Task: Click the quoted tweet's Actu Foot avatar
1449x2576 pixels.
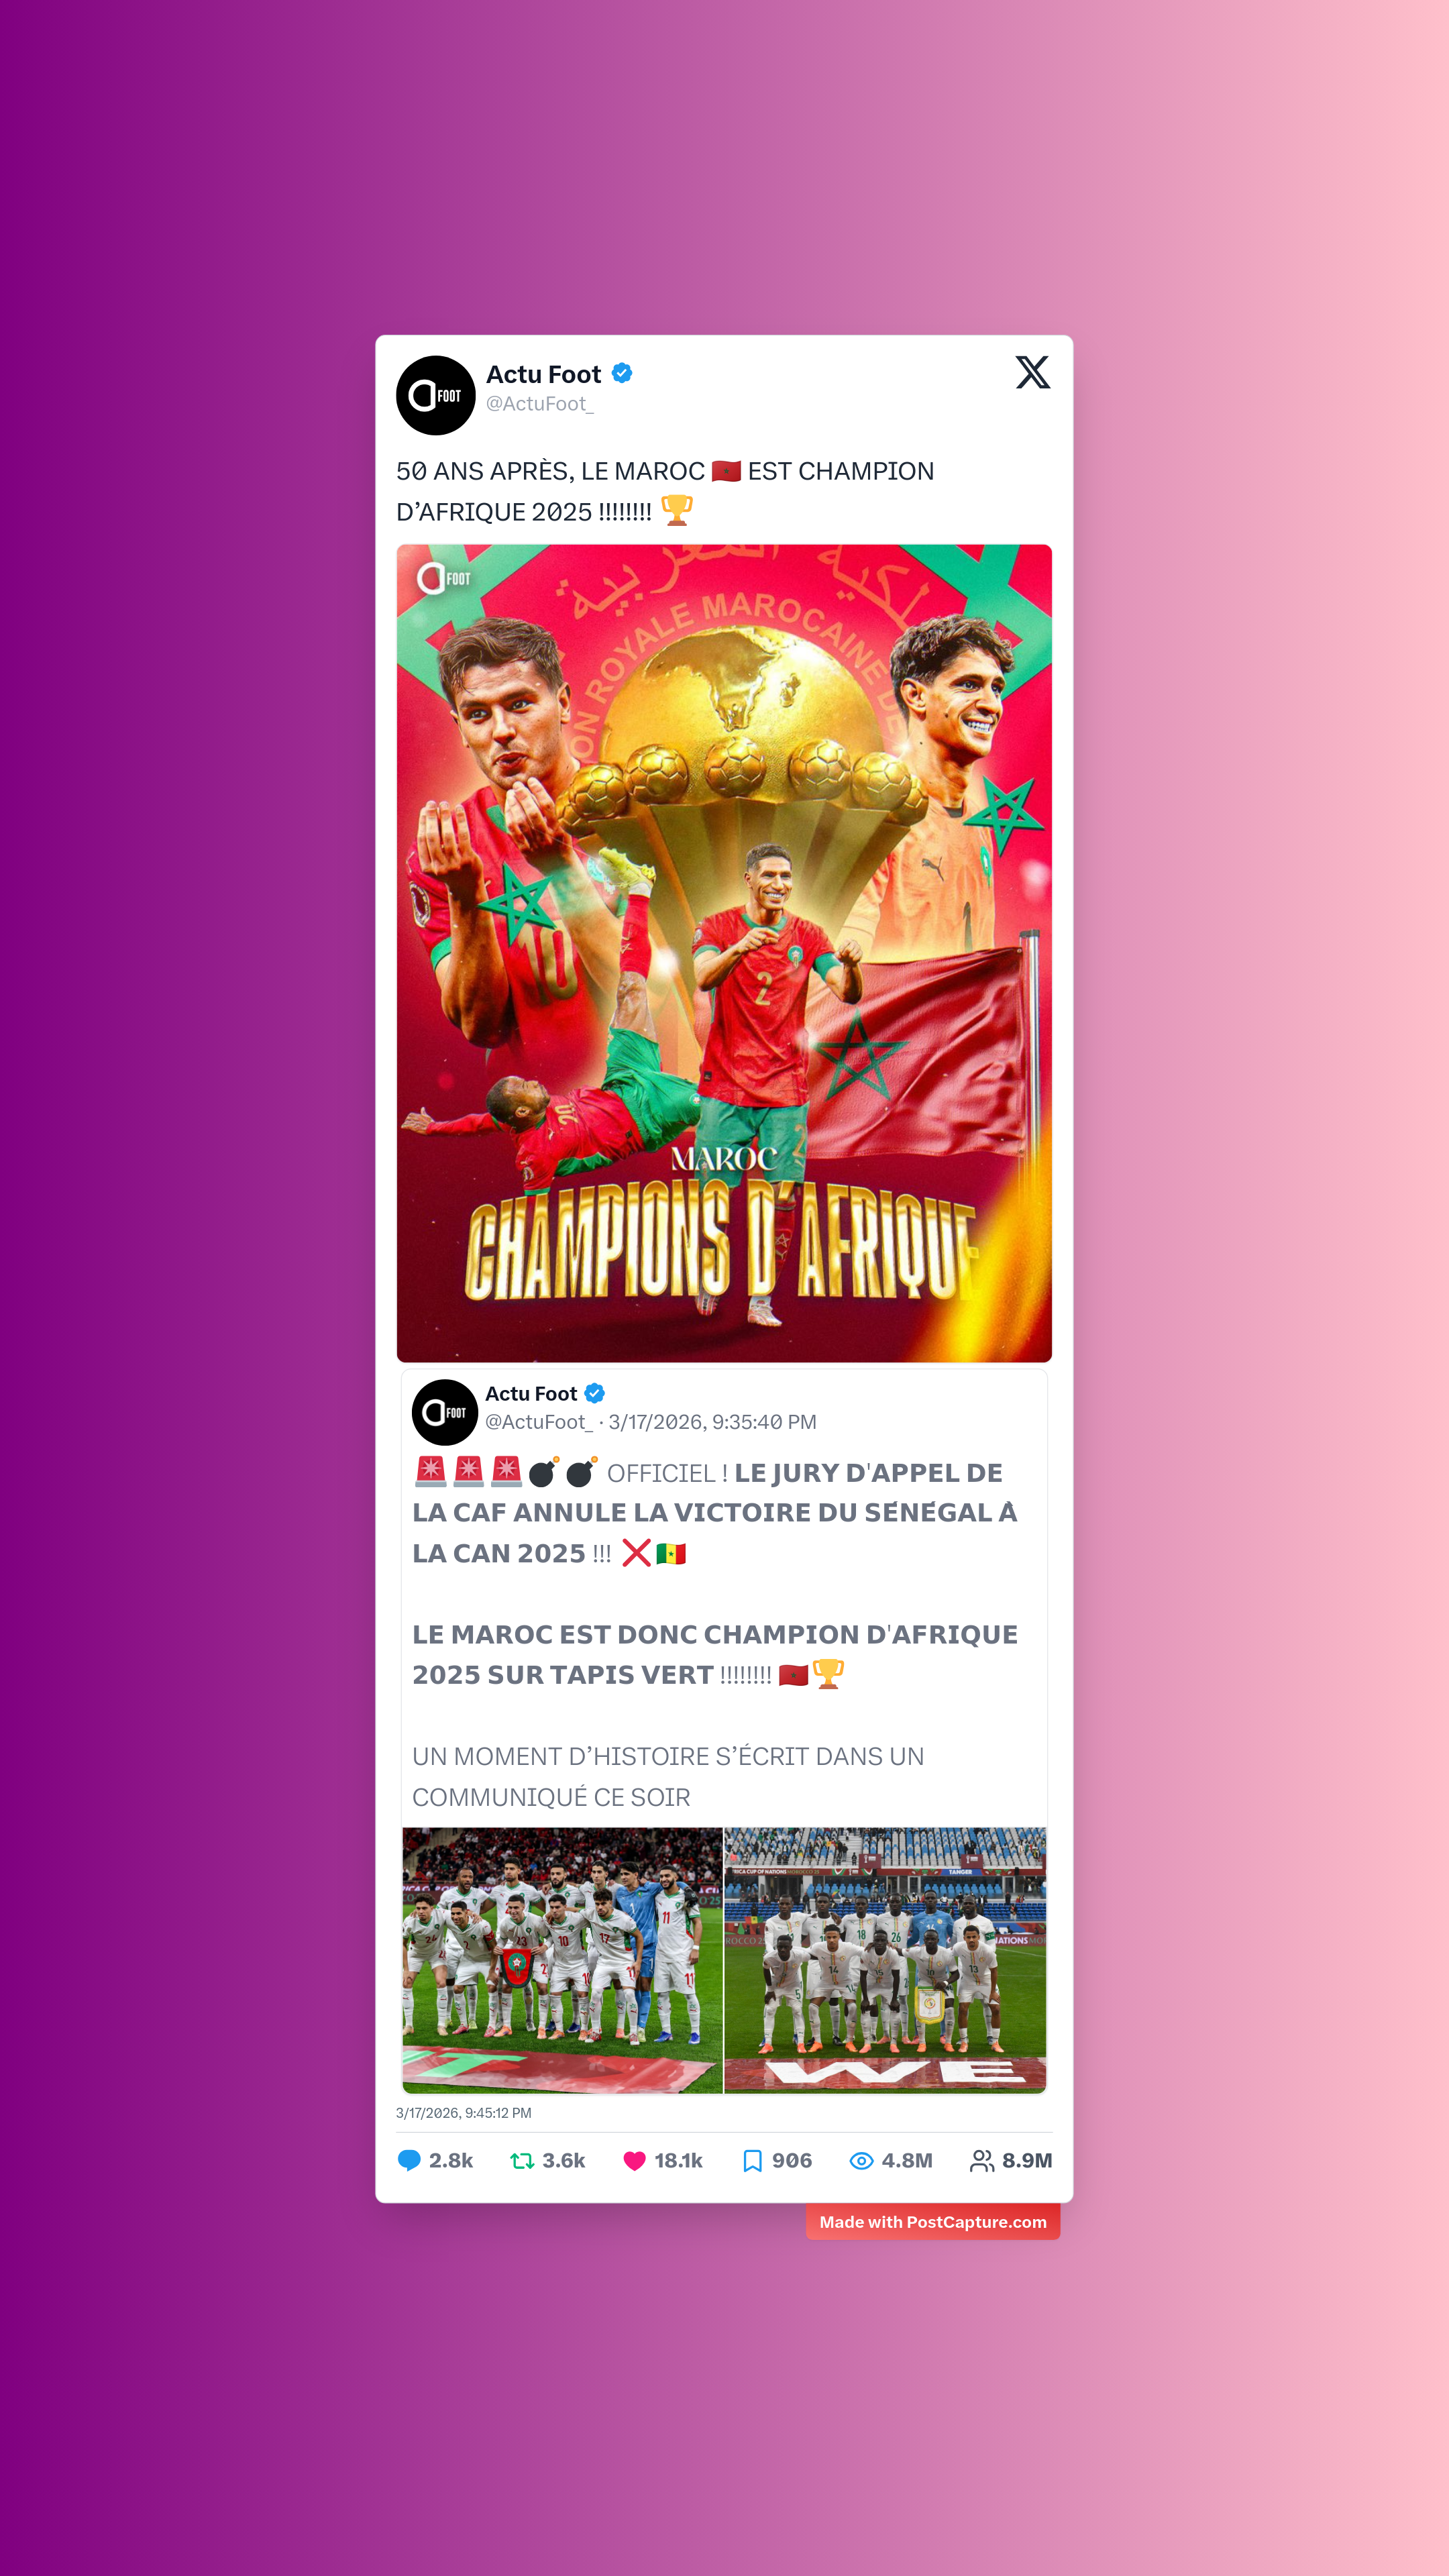Action: [x=445, y=1412]
